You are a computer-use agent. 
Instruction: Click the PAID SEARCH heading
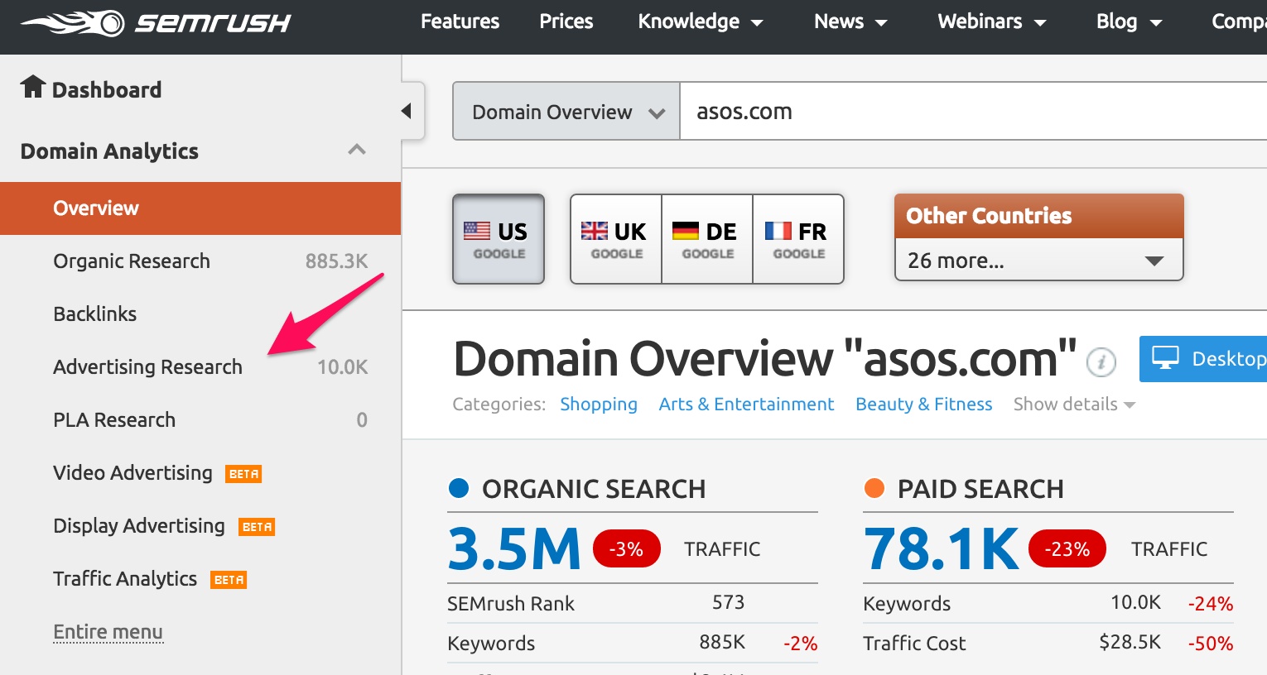point(980,489)
